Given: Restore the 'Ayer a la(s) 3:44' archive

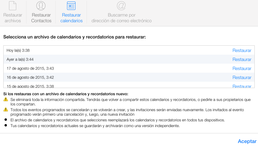Looking at the screenshot, I should tap(242, 59).
